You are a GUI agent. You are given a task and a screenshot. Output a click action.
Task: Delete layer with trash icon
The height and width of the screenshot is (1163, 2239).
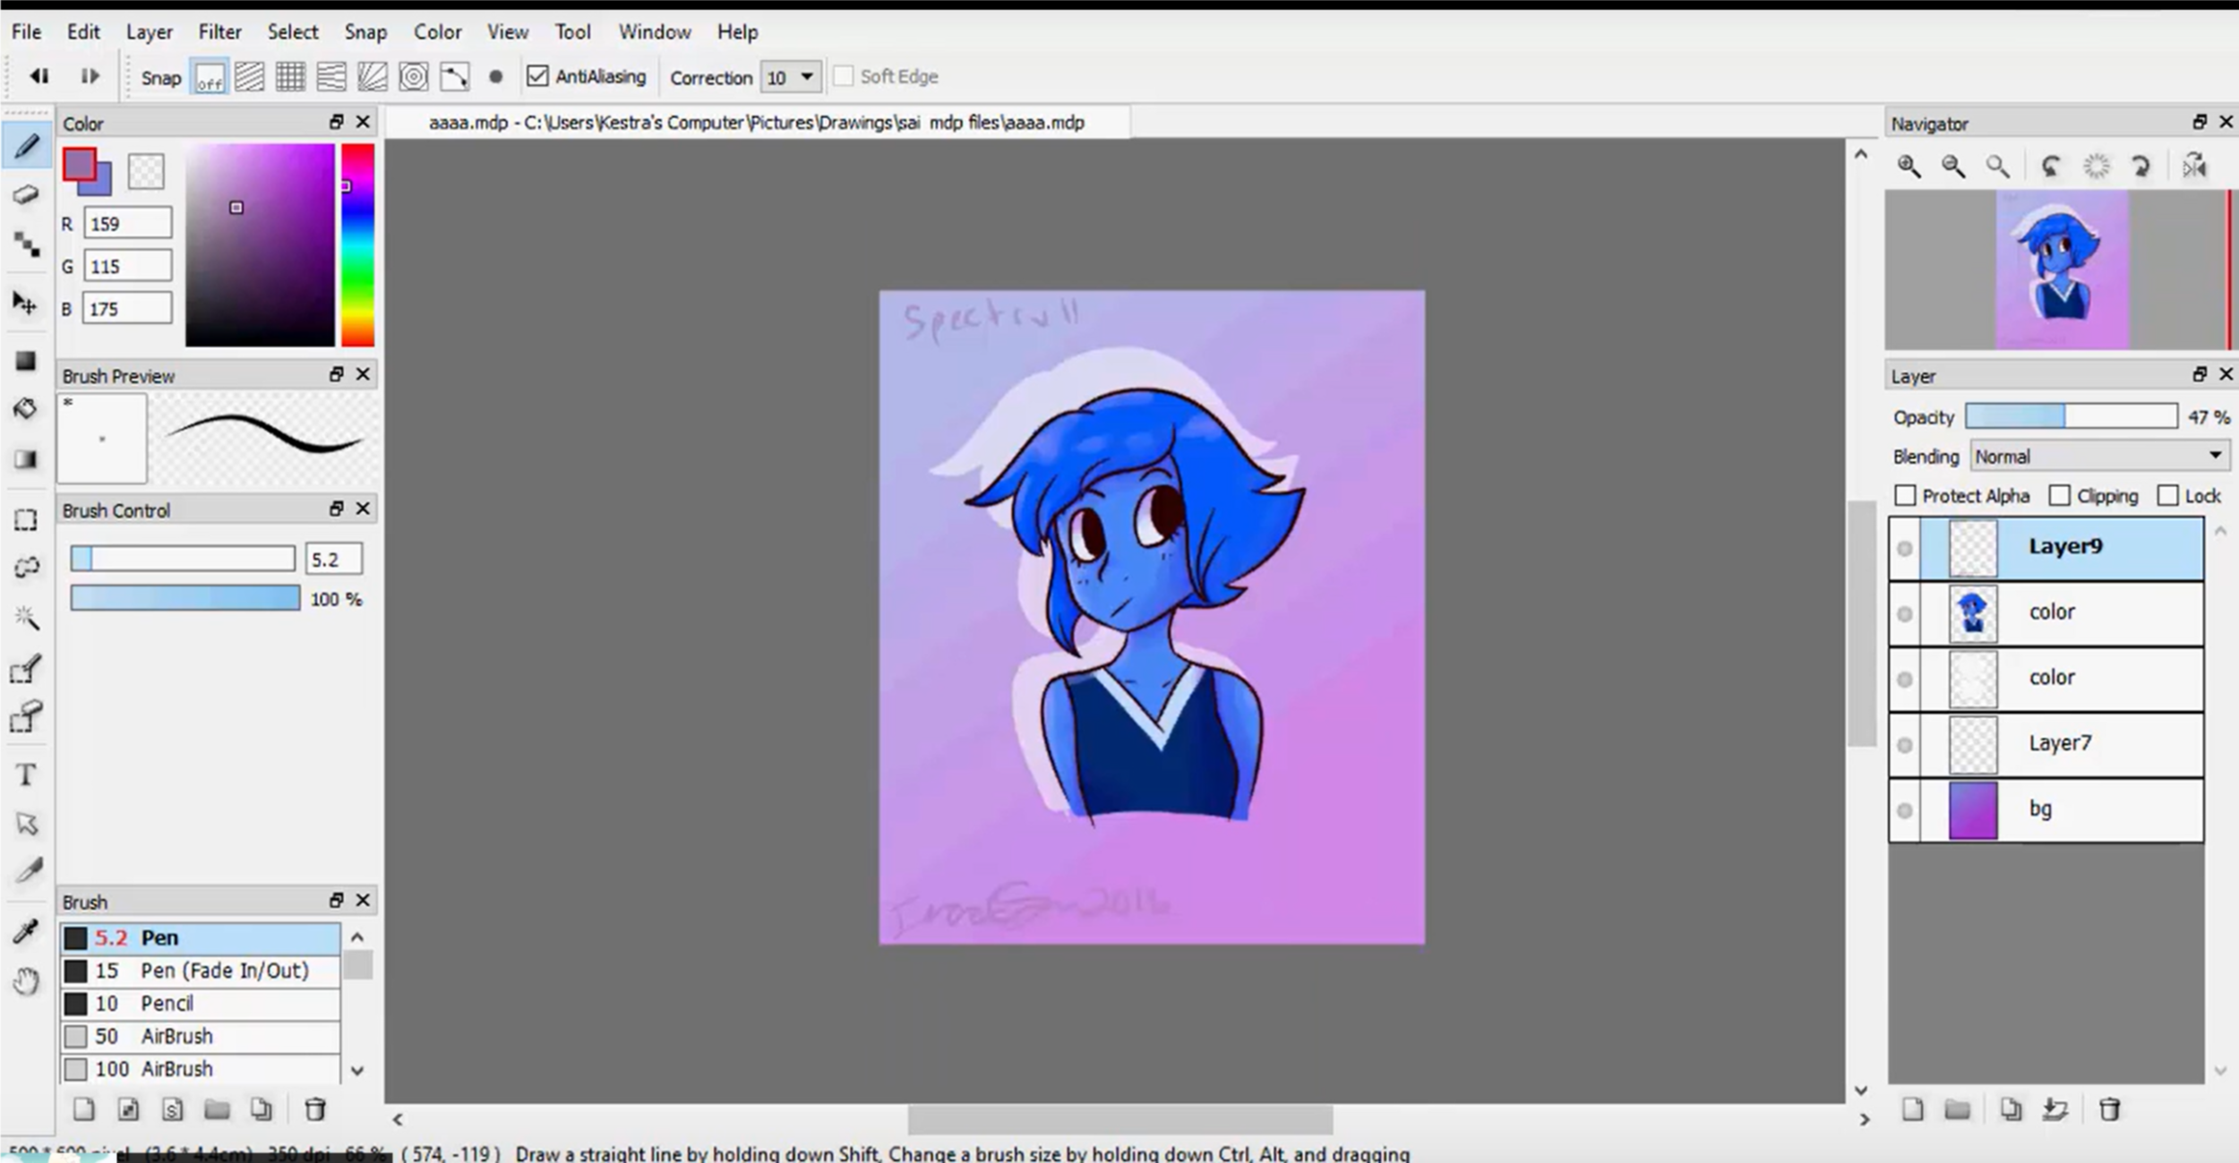(x=2110, y=1110)
